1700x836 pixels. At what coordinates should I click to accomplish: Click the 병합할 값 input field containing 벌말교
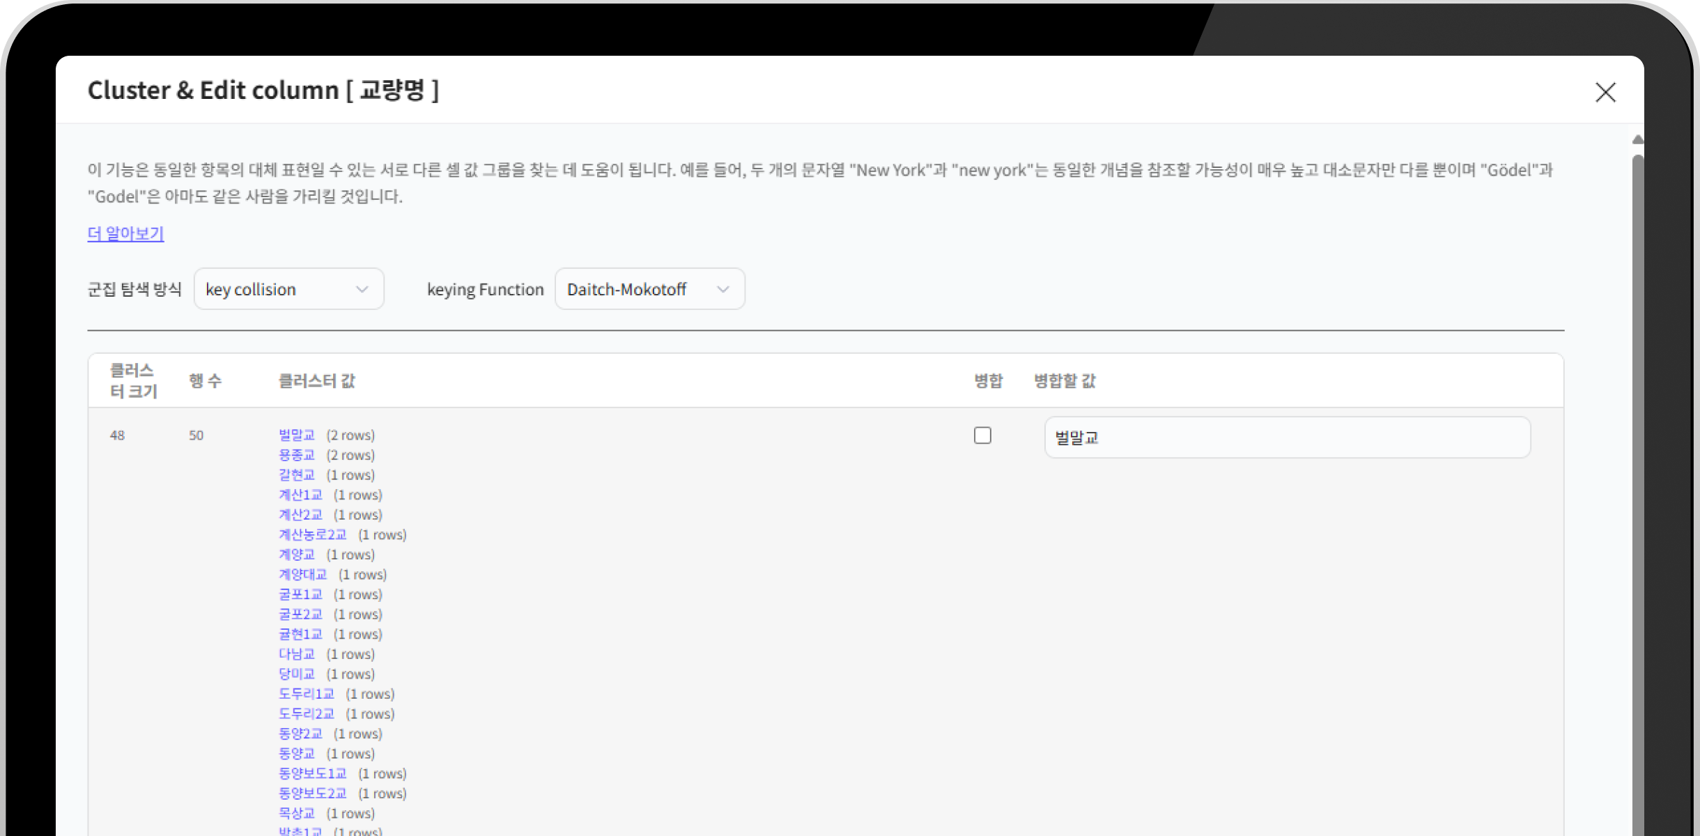1287,438
